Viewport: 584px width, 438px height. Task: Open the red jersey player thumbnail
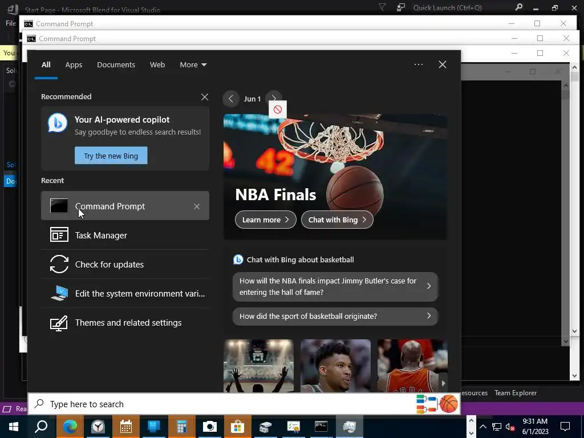click(x=412, y=366)
